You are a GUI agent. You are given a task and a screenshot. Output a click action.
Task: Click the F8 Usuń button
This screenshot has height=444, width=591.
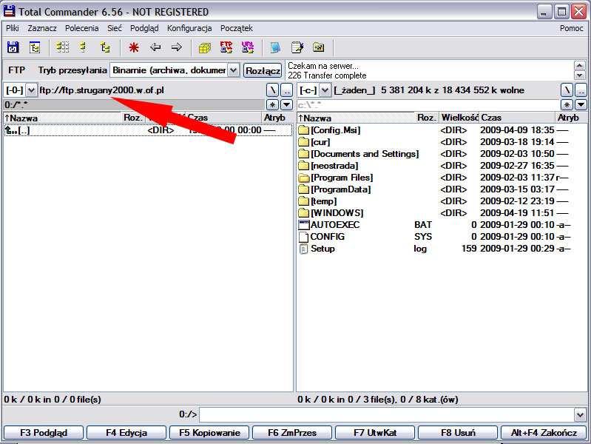pyautogui.click(x=458, y=433)
